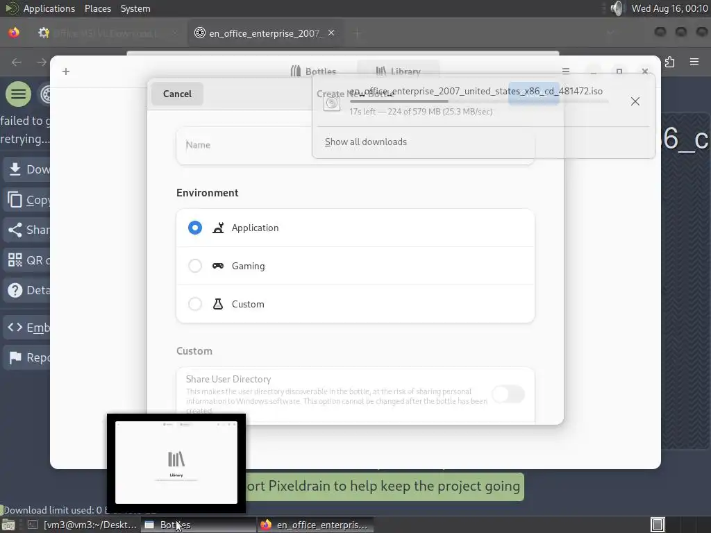Click the Pixeldrain Copy link button
The height and width of the screenshot is (533, 711).
pos(27,200)
